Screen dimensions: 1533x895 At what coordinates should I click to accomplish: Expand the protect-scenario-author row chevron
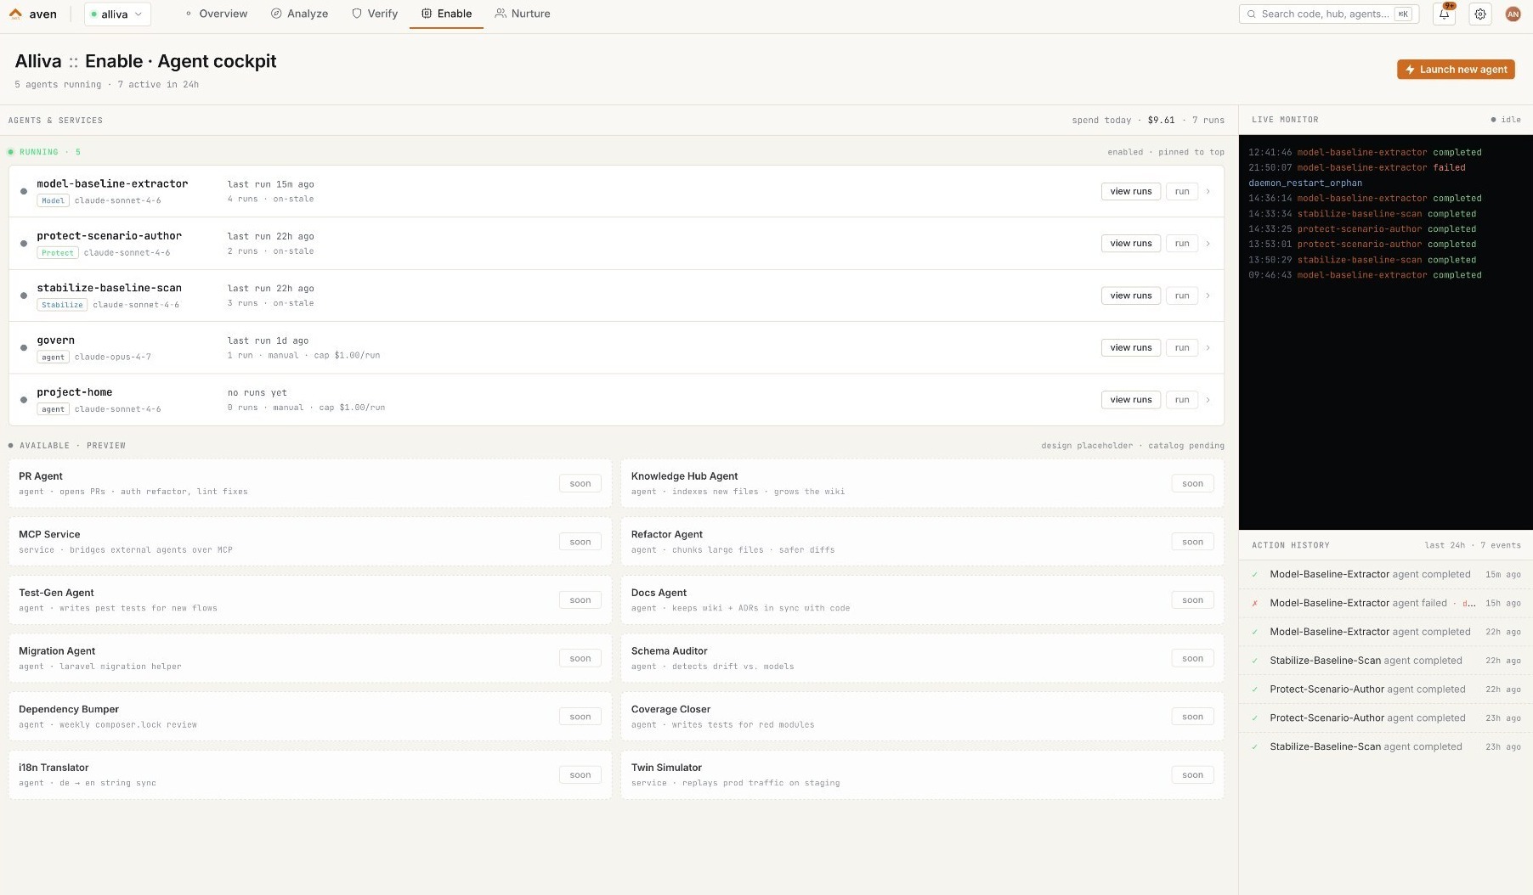1208,244
